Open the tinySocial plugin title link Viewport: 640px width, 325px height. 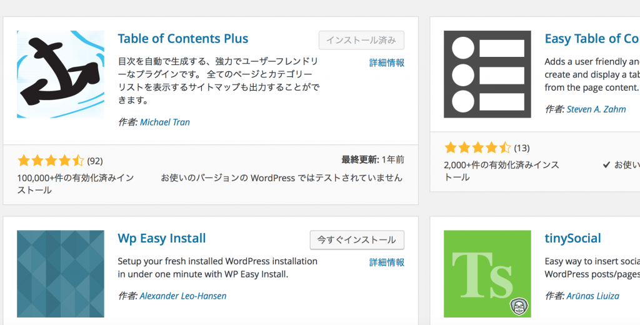click(x=572, y=239)
